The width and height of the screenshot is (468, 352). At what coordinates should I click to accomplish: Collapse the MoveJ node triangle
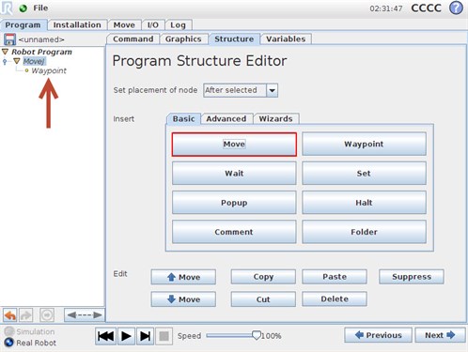[17, 61]
